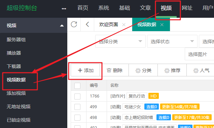Click the 更新至17集/共30集 badge
This screenshot has height=128, width=214.
point(192,117)
